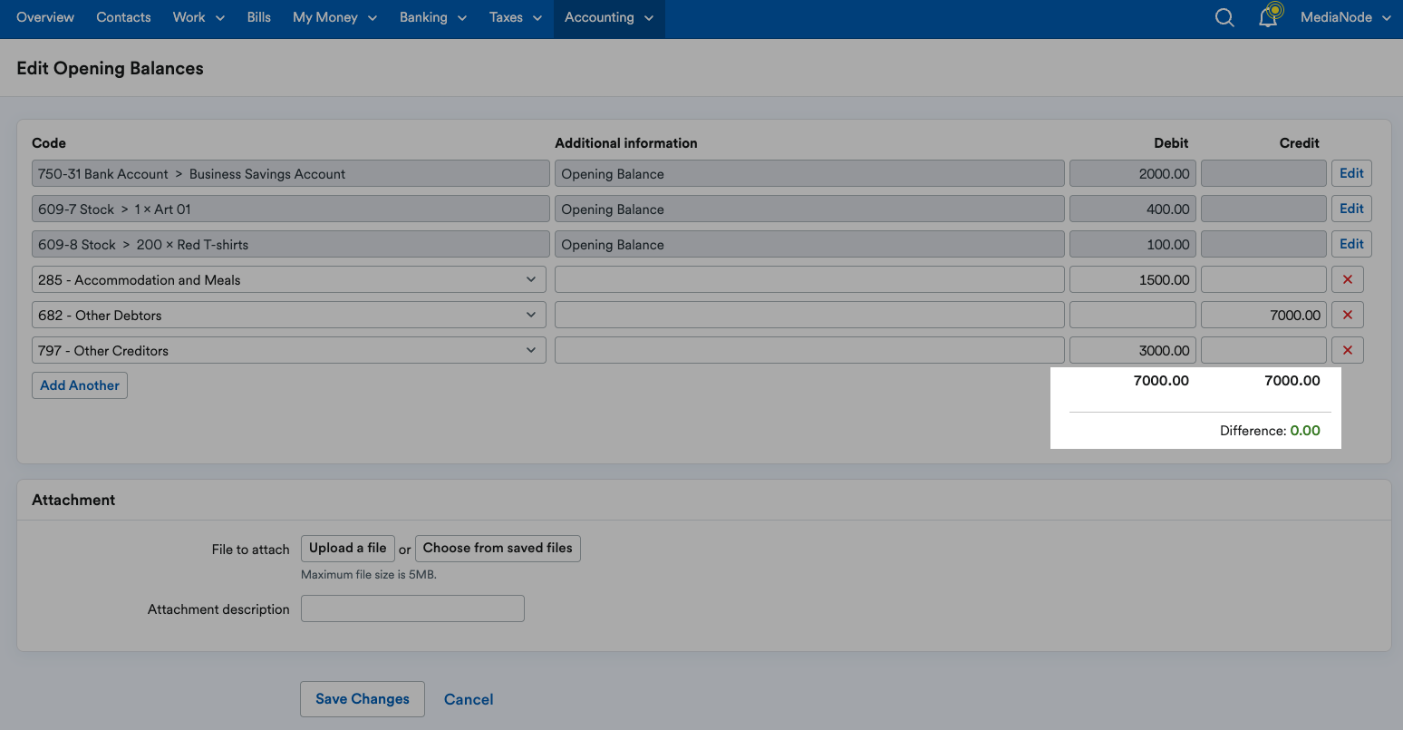1403x730 pixels.
Task: Edit the 200 × Red T-shirts row
Action: (x=1351, y=244)
